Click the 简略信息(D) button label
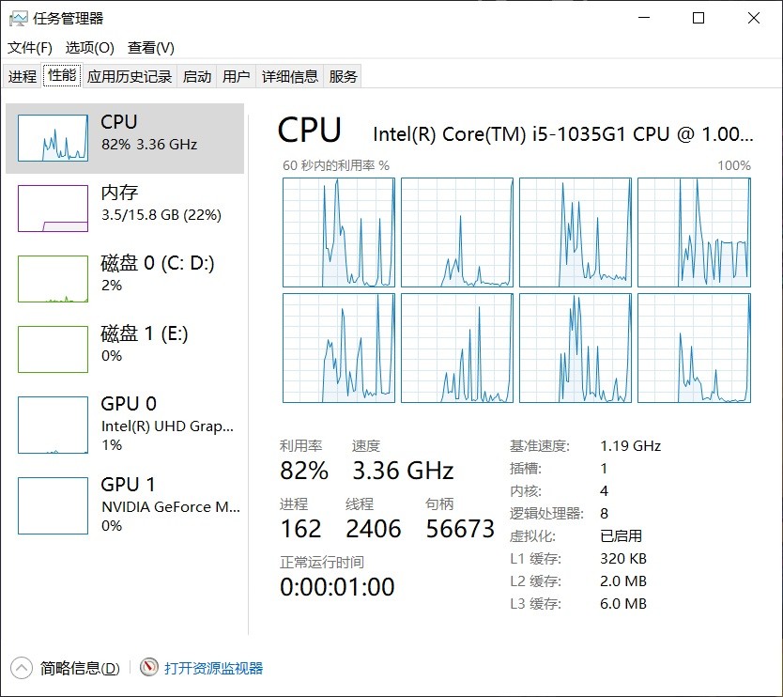 (80, 668)
